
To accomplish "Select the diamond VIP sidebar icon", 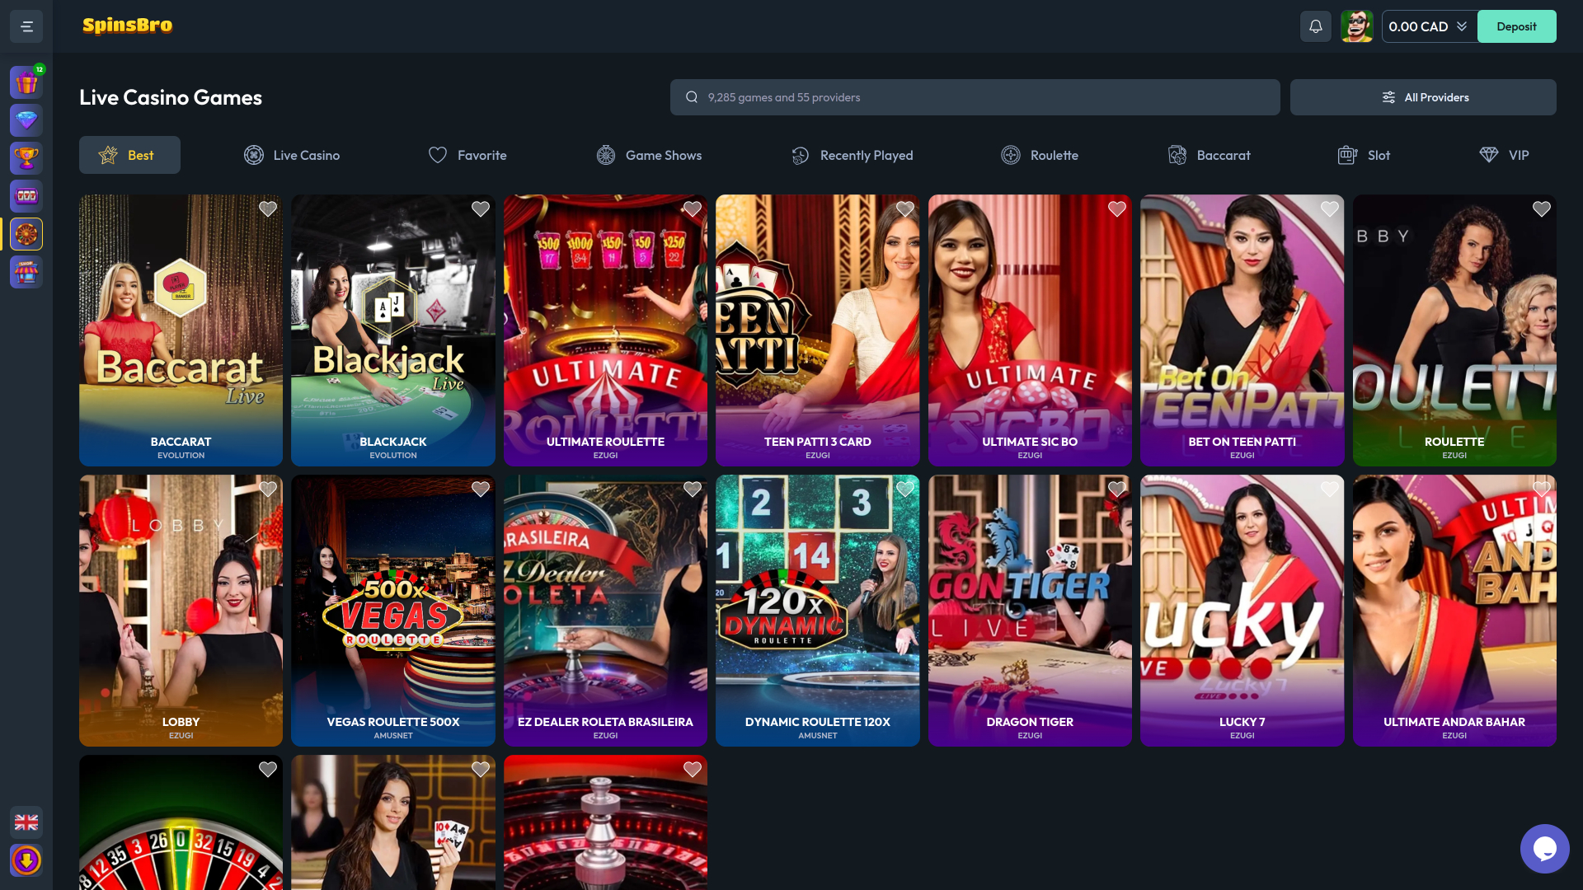I will click(26, 119).
